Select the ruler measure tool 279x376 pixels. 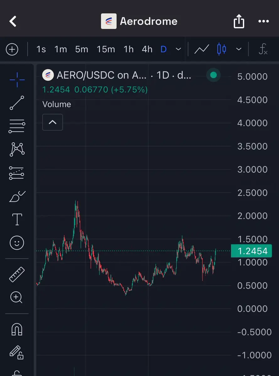[x=17, y=274]
